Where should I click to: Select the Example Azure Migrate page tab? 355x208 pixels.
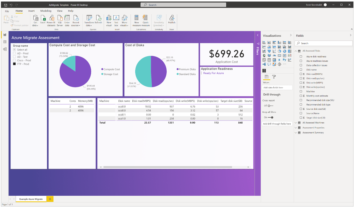click(x=31, y=199)
